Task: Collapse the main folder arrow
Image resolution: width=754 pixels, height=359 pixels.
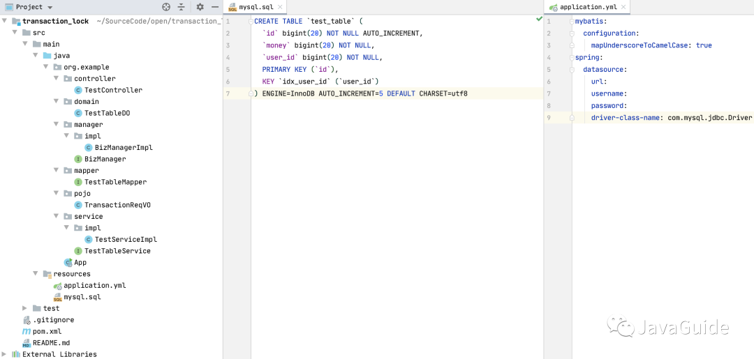Action: [25, 44]
